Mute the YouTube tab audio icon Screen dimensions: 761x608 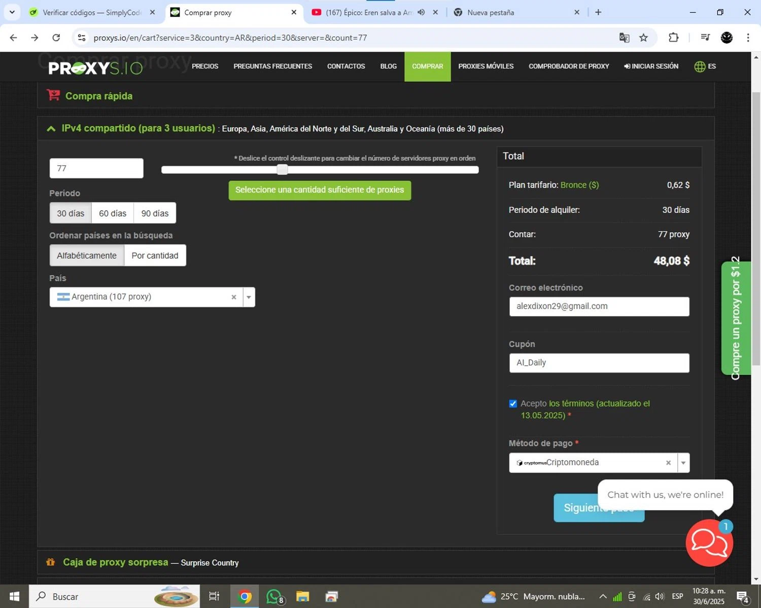pyautogui.click(x=421, y=12)
